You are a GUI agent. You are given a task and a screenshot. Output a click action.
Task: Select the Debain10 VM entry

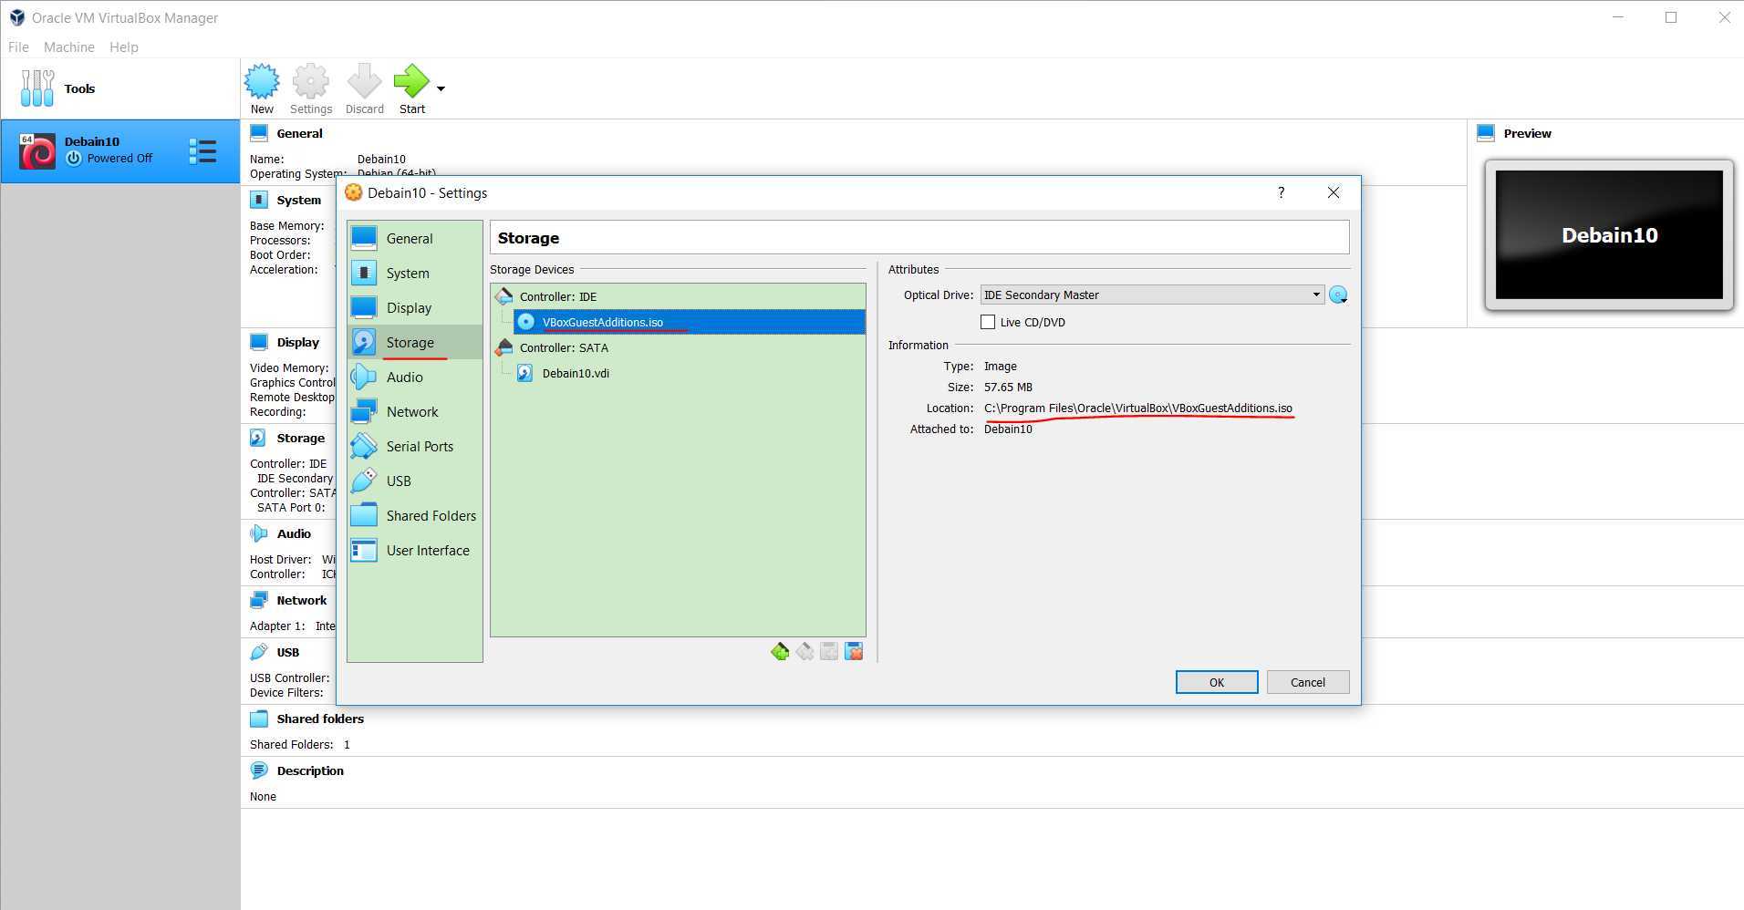pyautogui.click(x=119, y=151)
